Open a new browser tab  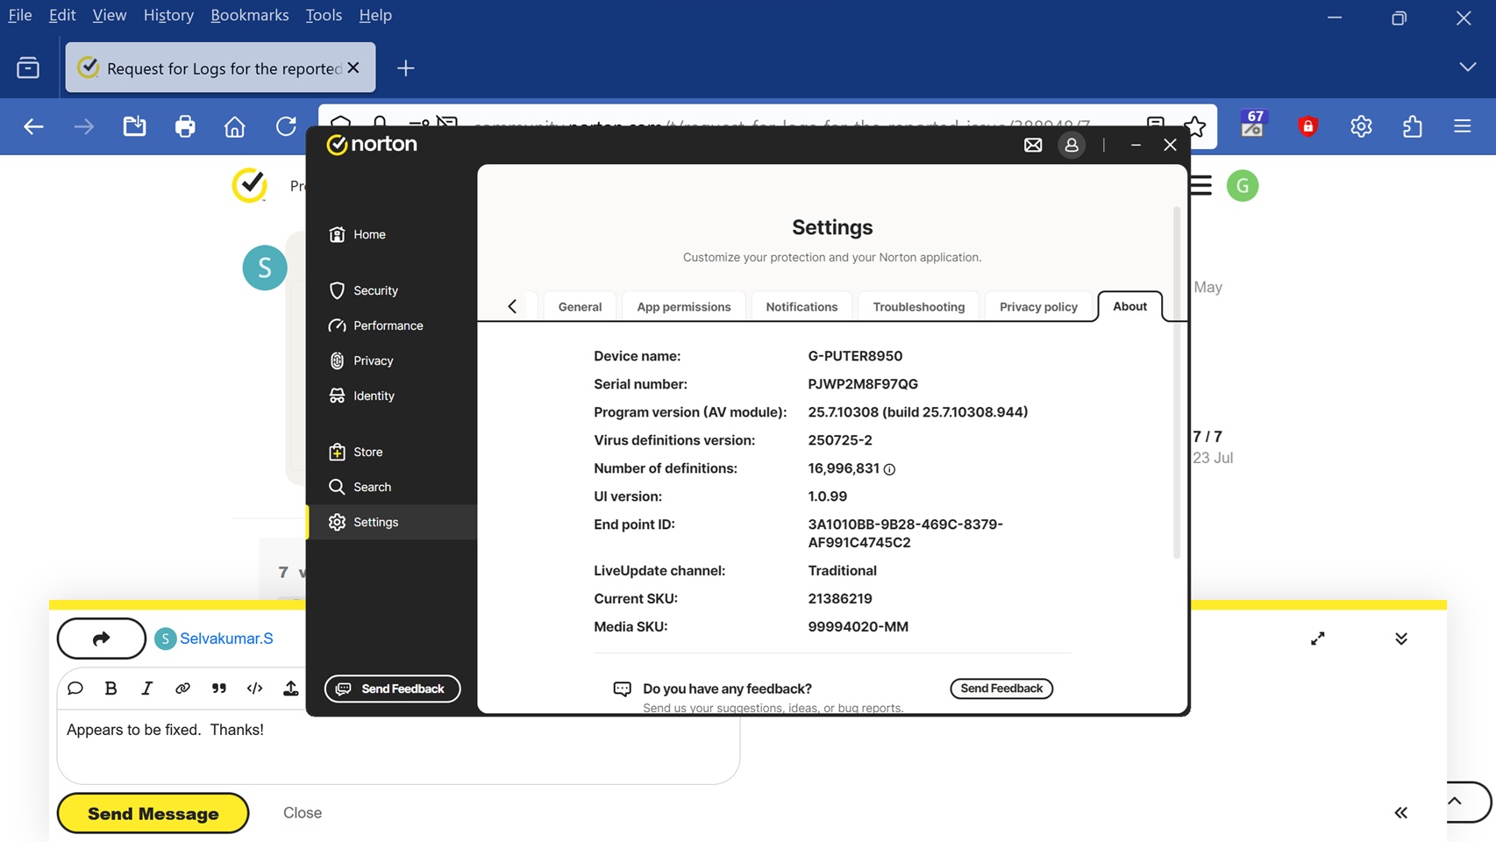point(405,68)
